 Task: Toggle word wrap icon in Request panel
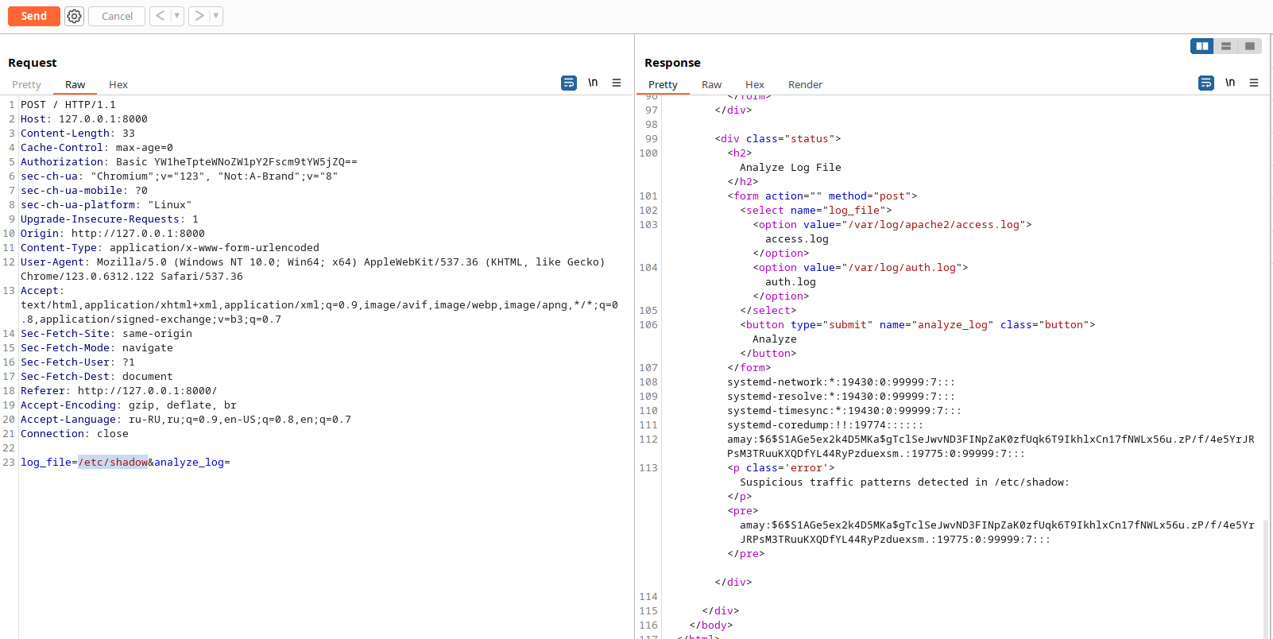(569, 83)
